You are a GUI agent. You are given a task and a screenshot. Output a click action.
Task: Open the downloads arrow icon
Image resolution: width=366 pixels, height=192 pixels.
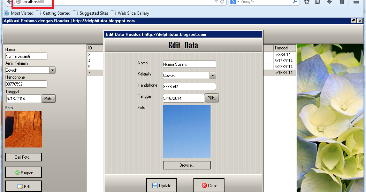point(329,2)
